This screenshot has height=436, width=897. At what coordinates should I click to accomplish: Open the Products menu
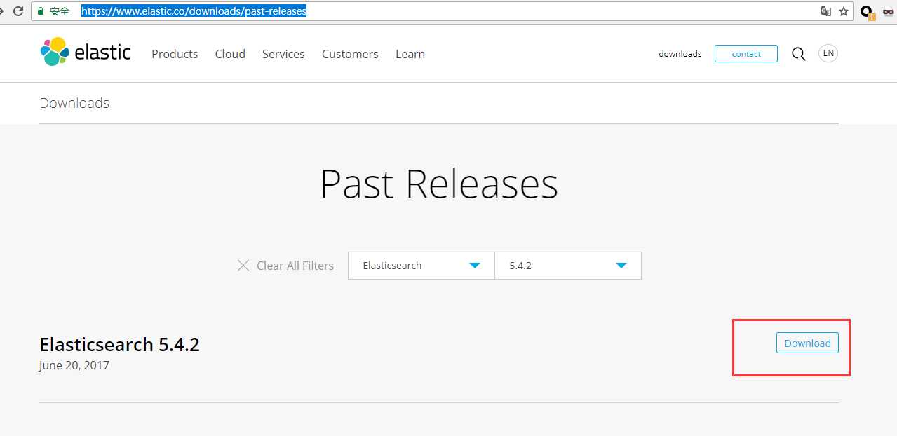[x=175, y=54]
